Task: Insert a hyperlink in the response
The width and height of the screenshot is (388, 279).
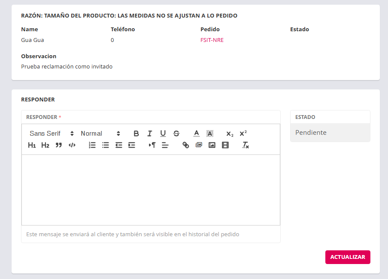Action: [185, 145]
